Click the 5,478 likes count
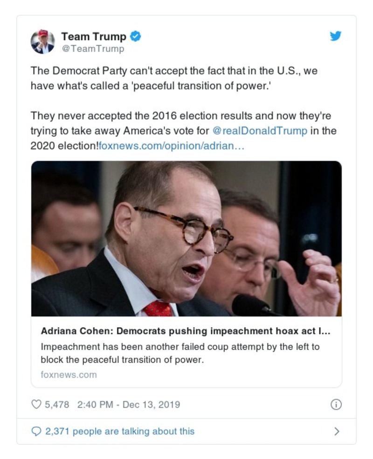The width and height of the screenshot is (373, 459). click(57, 404)
